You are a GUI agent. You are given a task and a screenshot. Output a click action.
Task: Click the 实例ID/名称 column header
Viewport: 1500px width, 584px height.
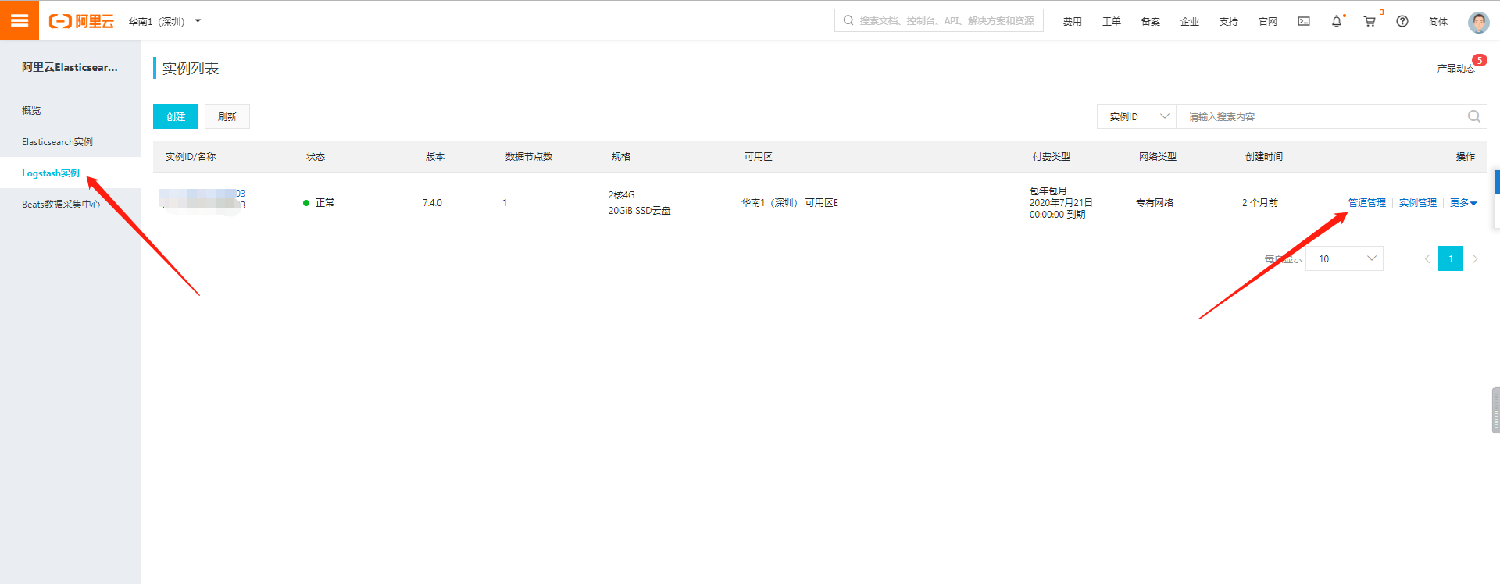click(191, 156)
